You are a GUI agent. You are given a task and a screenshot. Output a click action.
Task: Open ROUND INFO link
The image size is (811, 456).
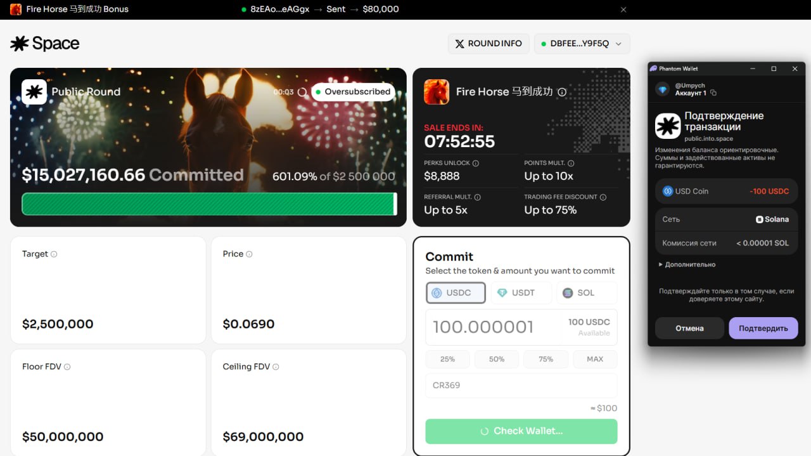pyautogui.click(x=489, y=44)
